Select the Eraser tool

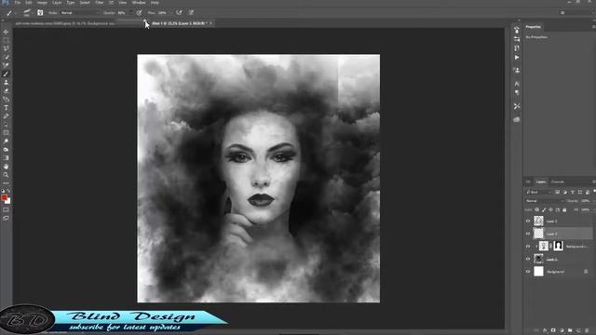click(6, 91)
